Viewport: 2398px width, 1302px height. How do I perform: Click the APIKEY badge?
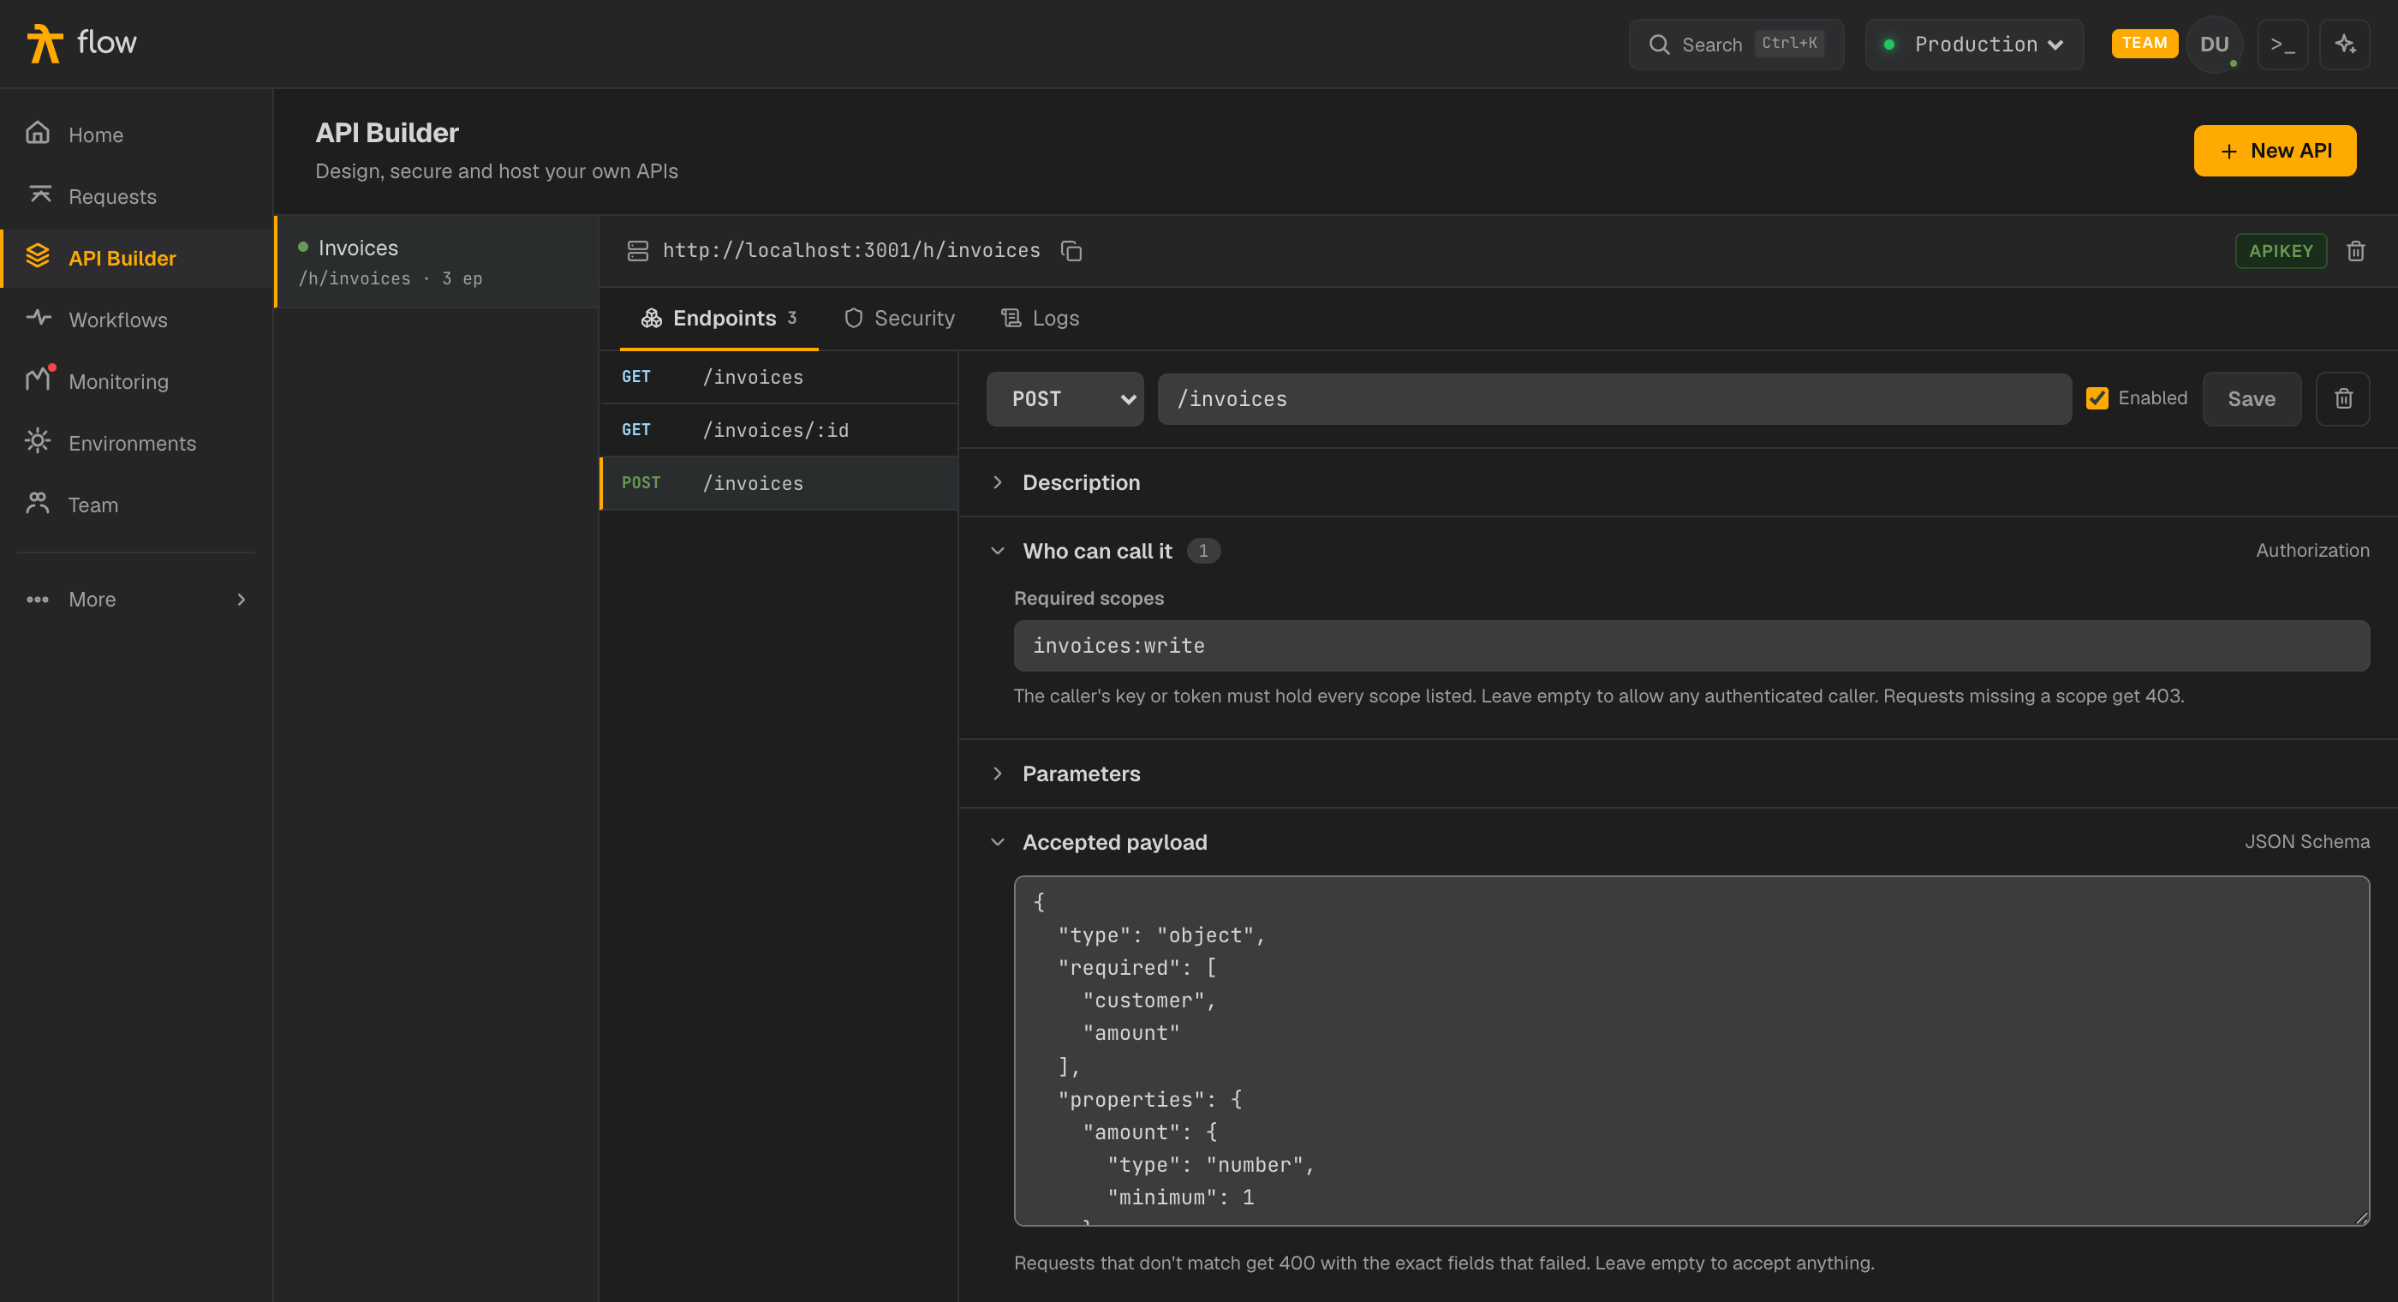(x=2281, y=250)
